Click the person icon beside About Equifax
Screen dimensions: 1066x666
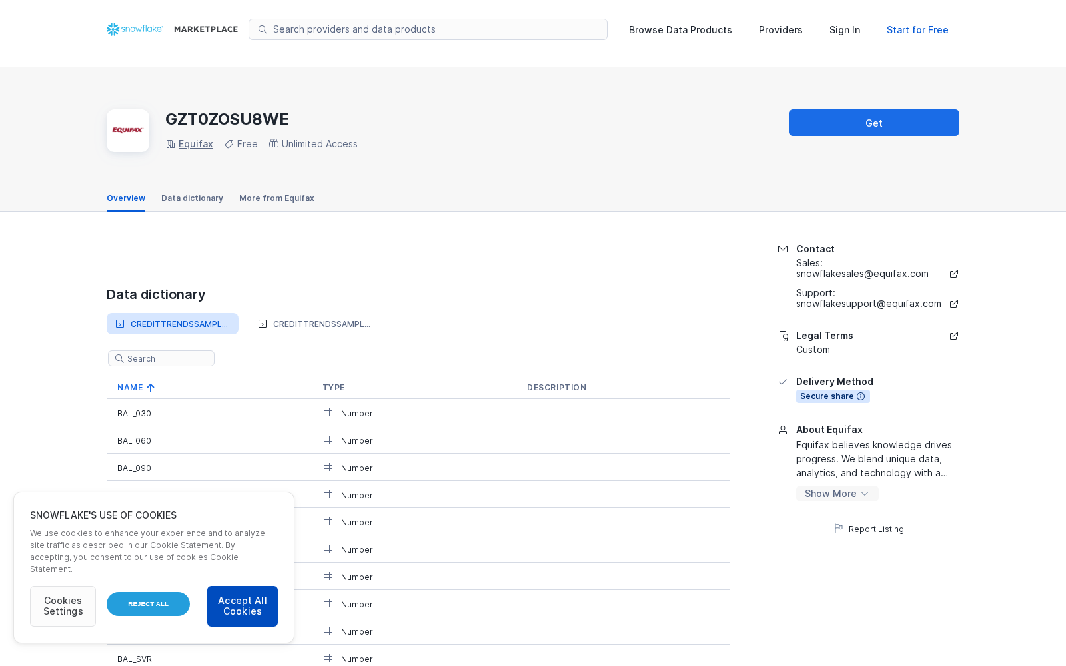(783, 430)
